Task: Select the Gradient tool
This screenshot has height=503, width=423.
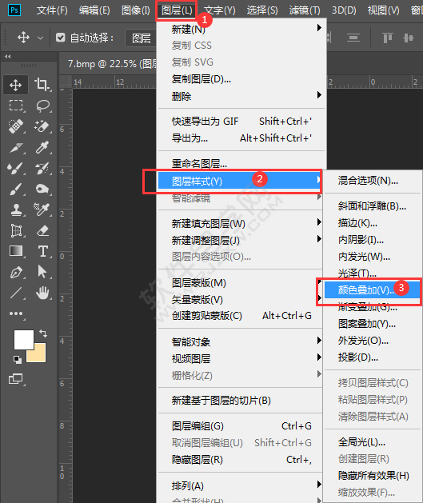Action: [16, 251]
